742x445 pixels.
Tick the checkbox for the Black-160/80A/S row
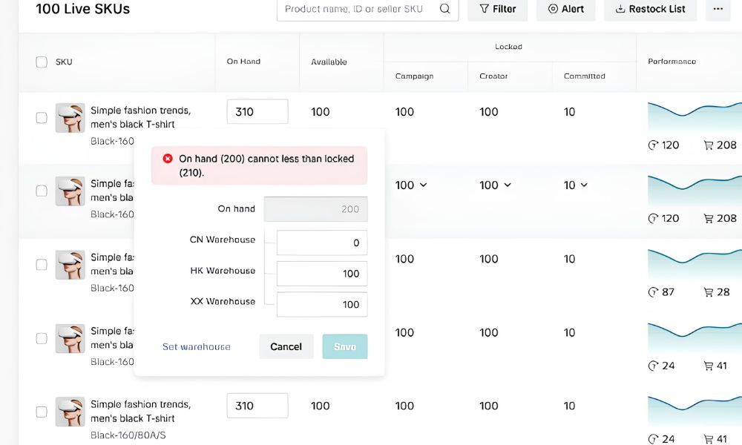tap(42, 412)
